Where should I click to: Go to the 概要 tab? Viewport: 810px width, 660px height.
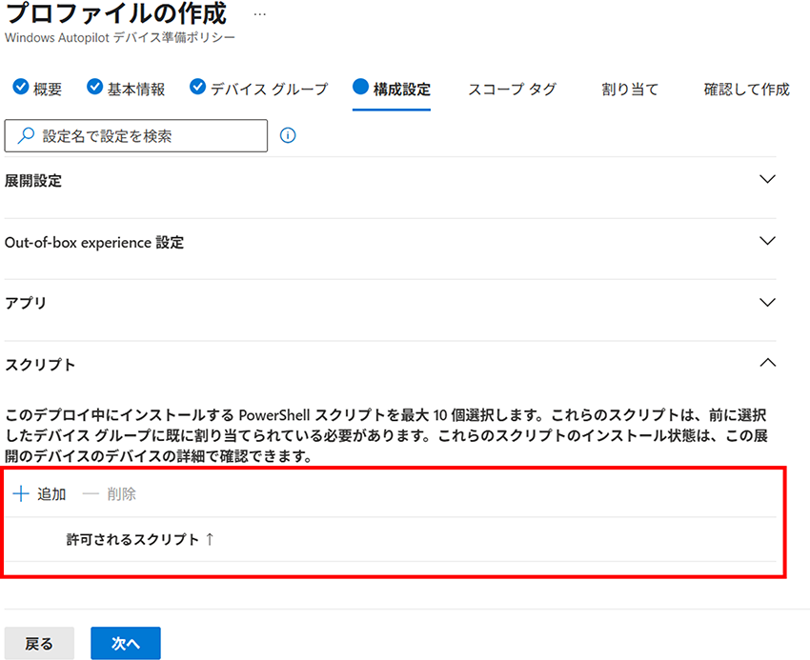click(37, 89)
